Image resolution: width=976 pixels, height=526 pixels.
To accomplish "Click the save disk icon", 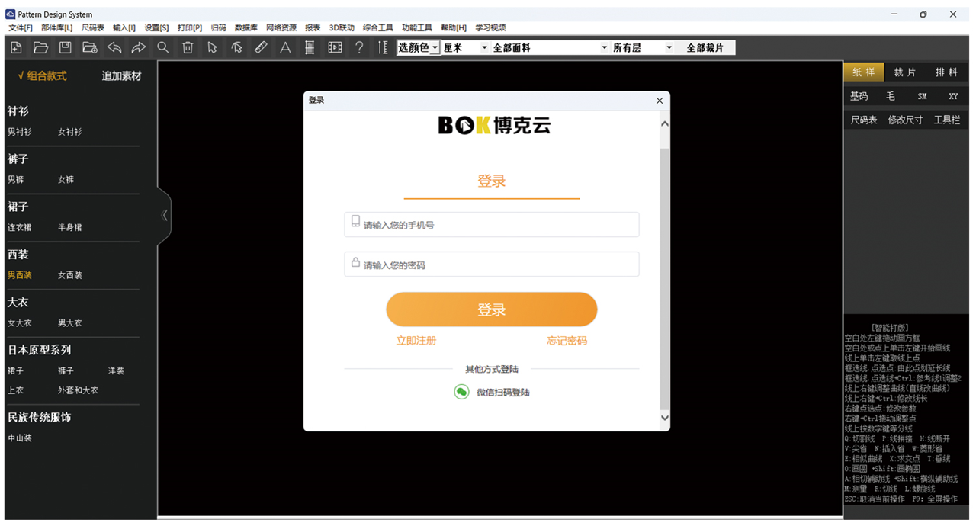I will click(66, 47).
